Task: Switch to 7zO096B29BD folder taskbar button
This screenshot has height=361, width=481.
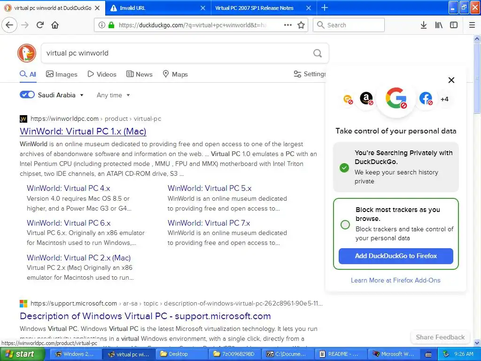Action: pyautogui.click(x=236, y=354)
